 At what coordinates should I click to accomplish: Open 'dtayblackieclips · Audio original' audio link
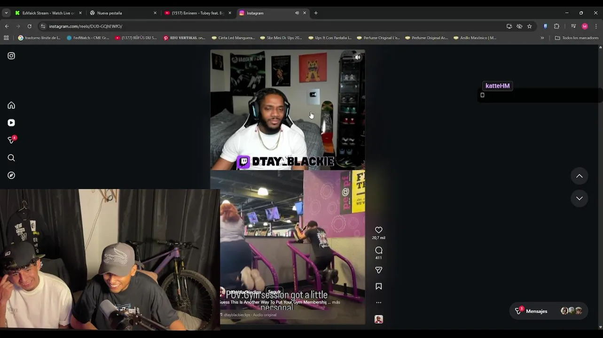(250, 315)
